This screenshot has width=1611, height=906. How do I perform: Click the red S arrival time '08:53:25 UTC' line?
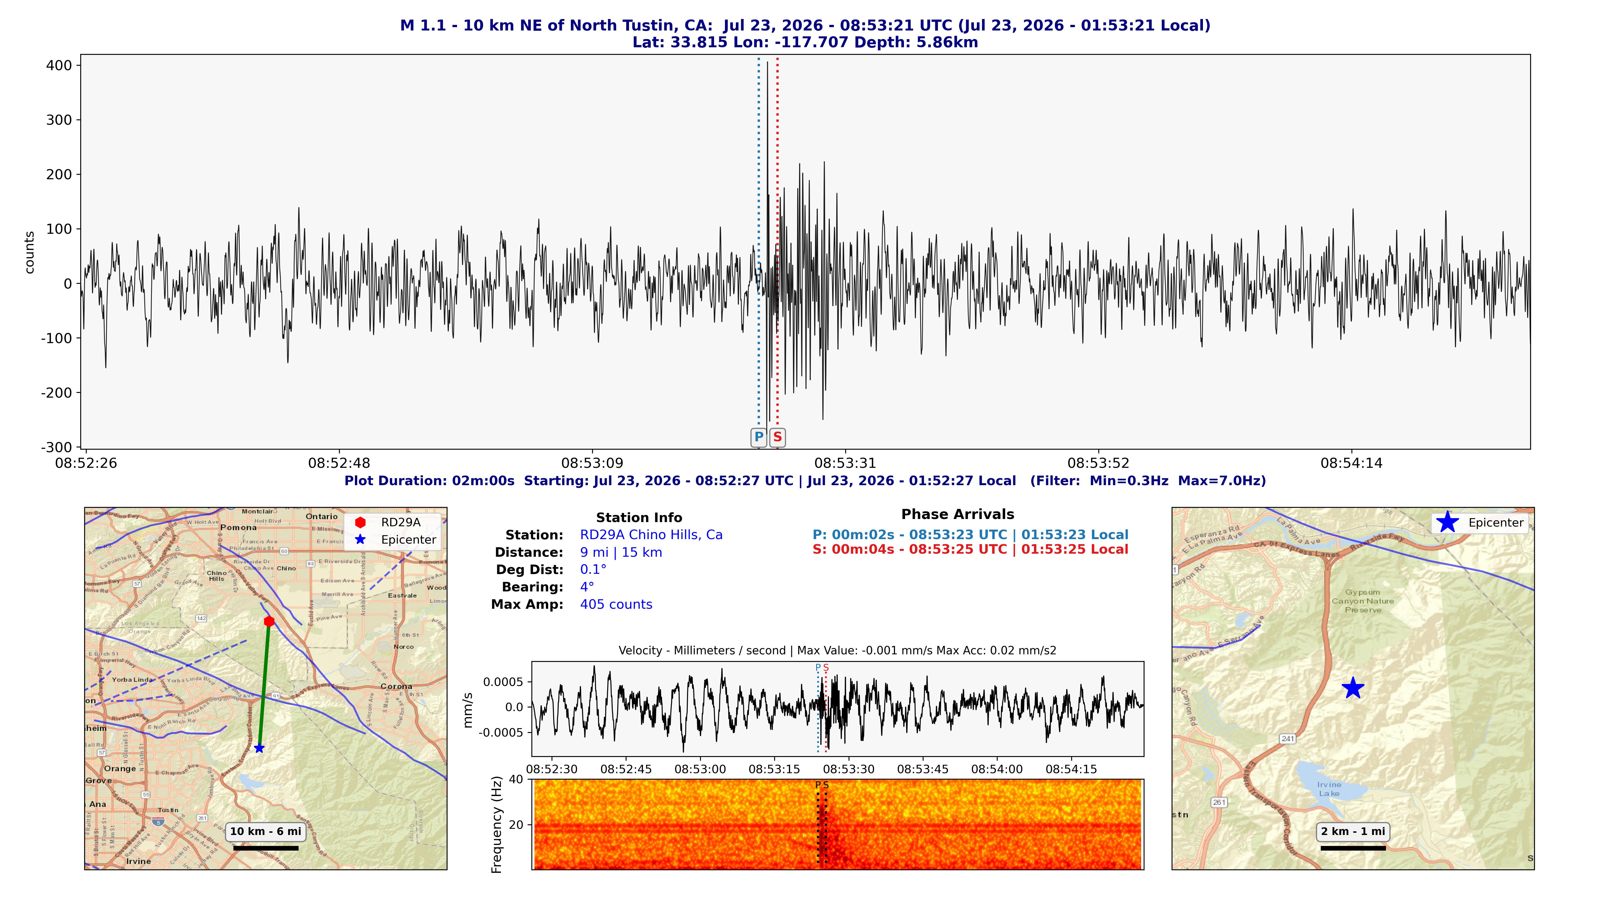pyautogui.click(x=970, y=549)
